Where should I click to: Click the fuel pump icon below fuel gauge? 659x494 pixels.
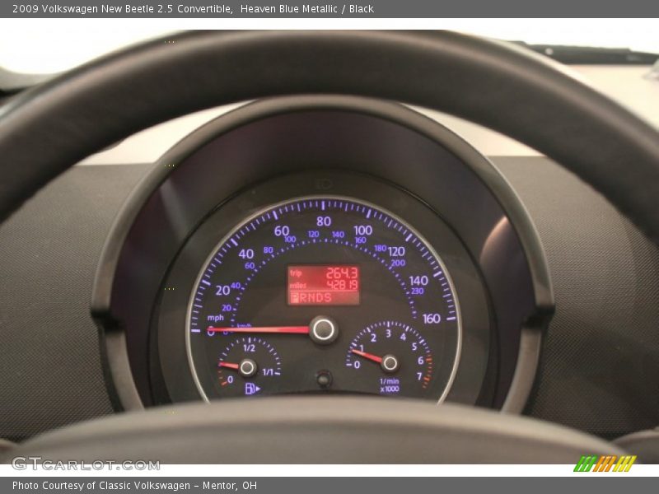point(250,389)
